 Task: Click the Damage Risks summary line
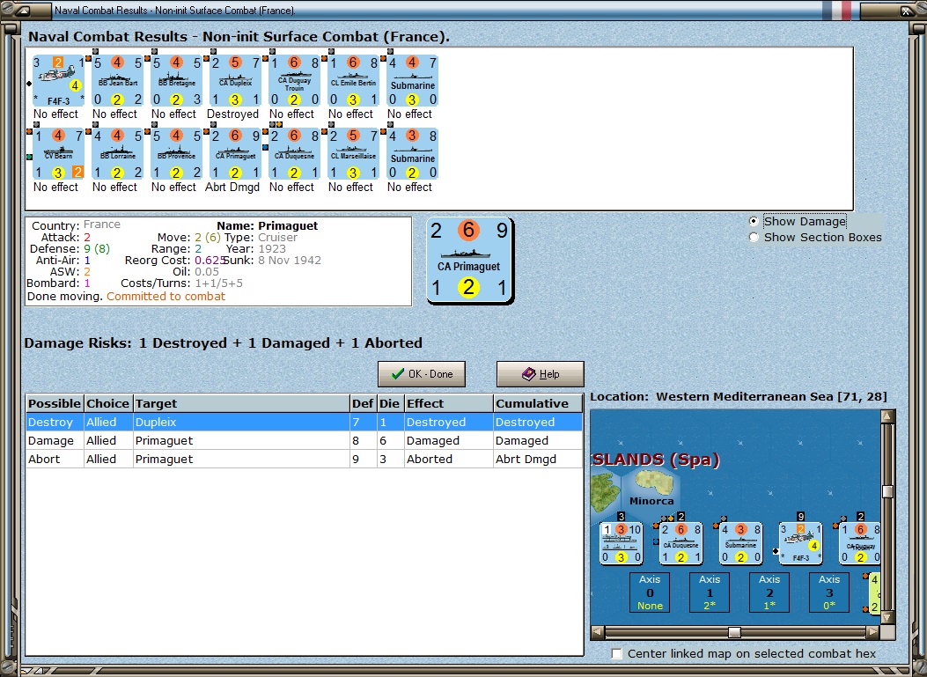(x=224, y=343)
